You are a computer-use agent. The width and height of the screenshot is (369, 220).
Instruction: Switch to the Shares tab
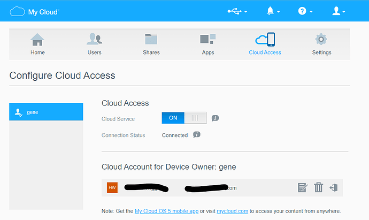tap(151, 44)
